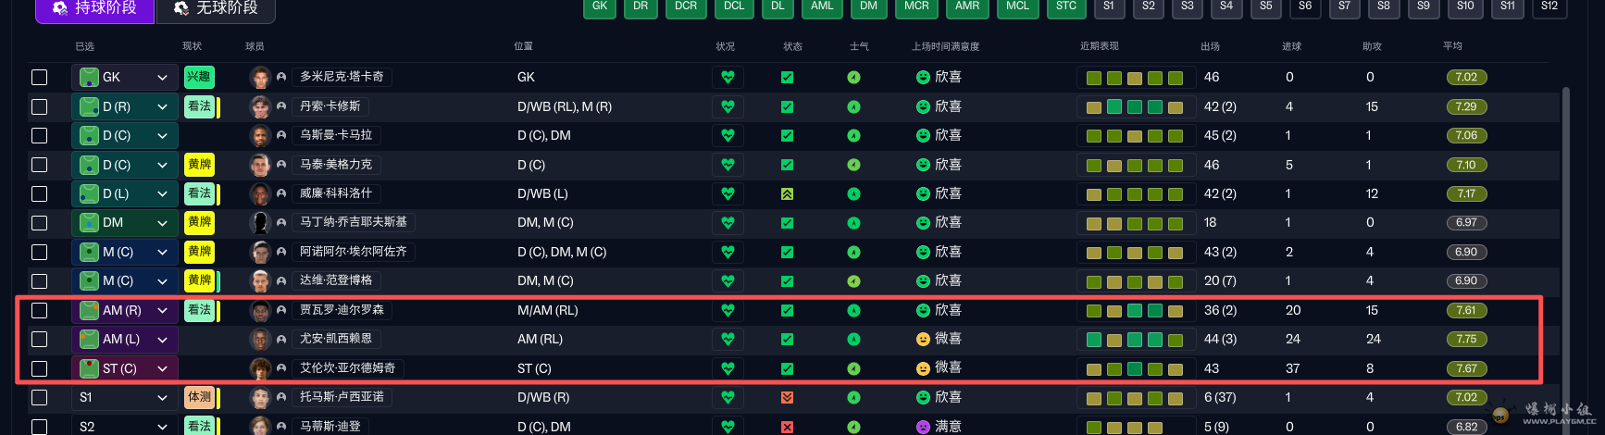1605x435 pixels.
Task: Check the box beside substitute slot S1
Action: [x=40, y=398]
